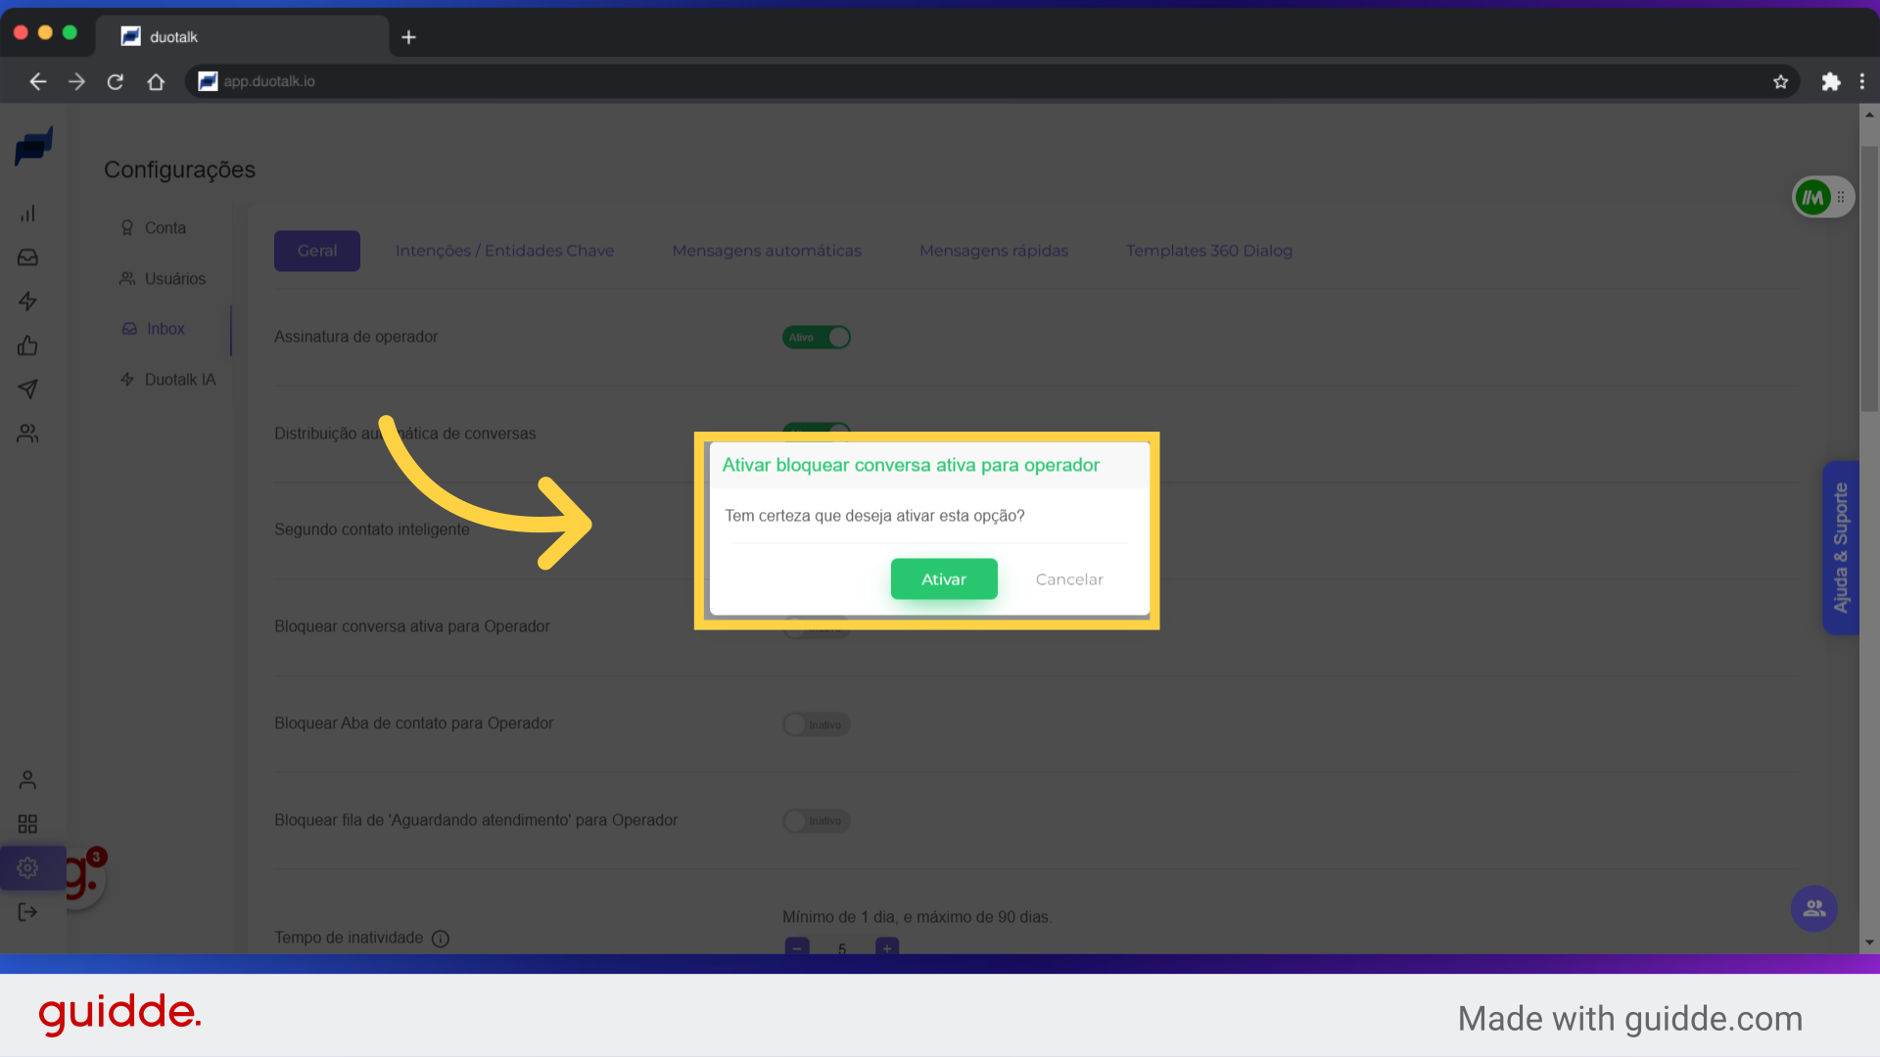Click the Duotalk logo icon
This screenshot has height=1057, width=1880.
pos(33,147)
